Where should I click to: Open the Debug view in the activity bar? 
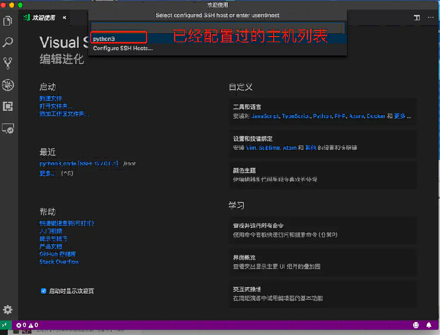pyautogui.click(x=8, y=85)
